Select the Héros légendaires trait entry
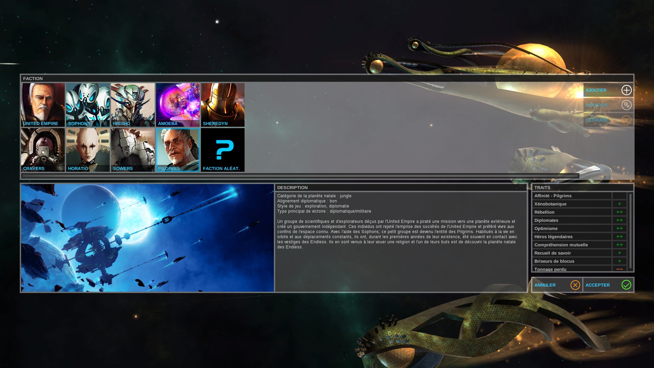This screenshot has width=654, height=368. (x=572, y=236)
